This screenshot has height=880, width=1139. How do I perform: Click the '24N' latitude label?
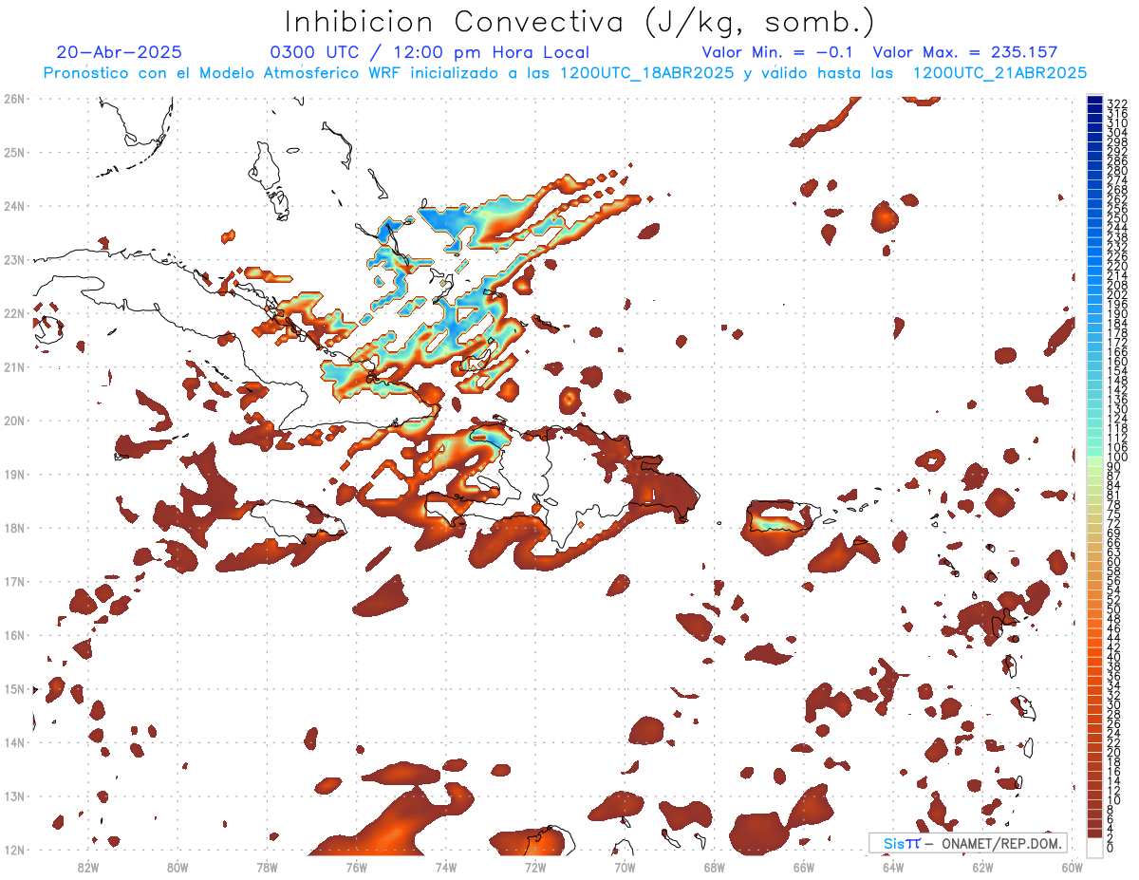click(x=14, y=206)
